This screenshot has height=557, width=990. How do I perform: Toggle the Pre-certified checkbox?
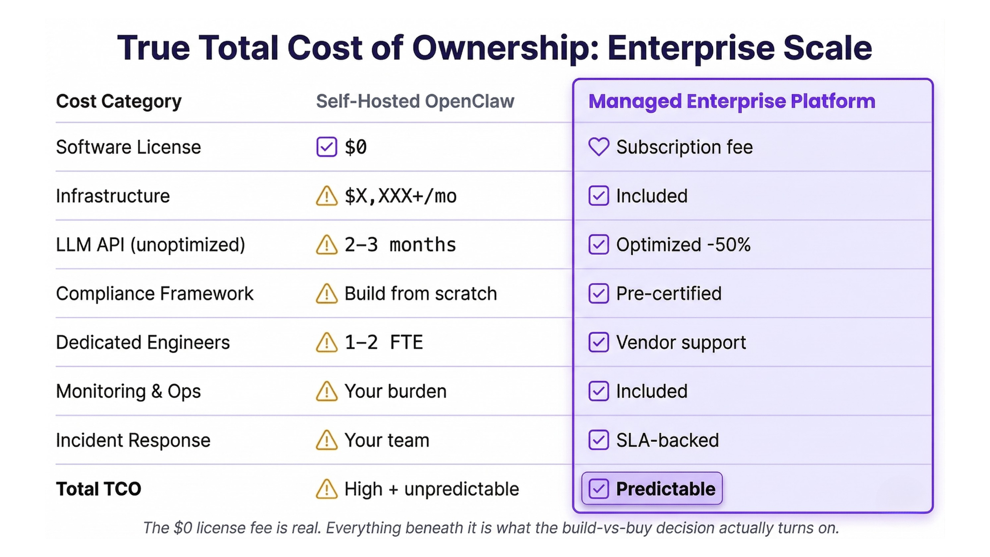tap(598, 294)
